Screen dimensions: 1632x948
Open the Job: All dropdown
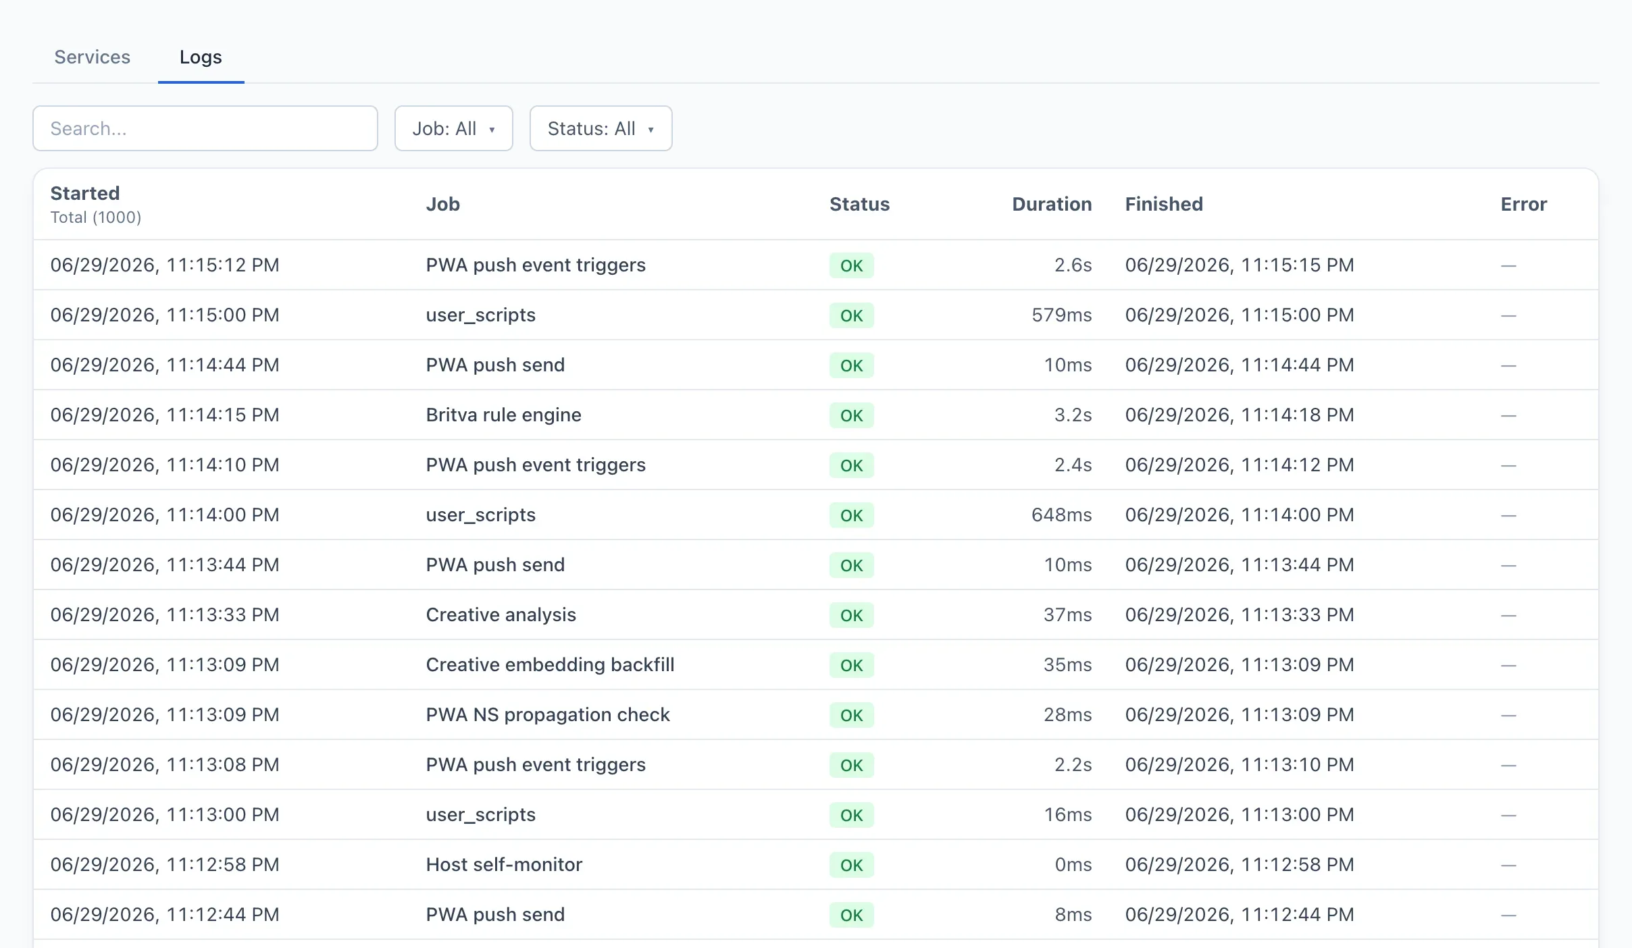tap(454, 128)
